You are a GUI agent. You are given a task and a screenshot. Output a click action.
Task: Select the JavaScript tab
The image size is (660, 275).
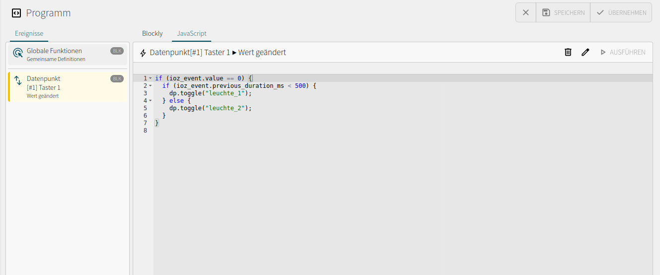pyautogui.click(x=192, y=33)
